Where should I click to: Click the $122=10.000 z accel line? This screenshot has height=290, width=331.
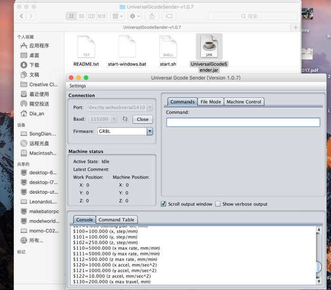pos(112,276)
